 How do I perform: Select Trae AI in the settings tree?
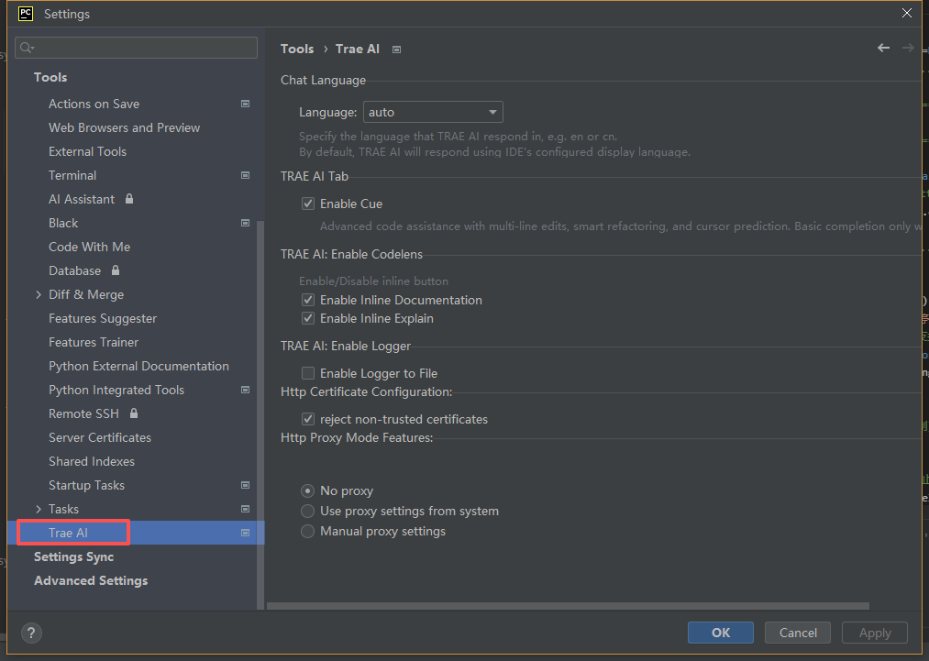coord(68,533)
